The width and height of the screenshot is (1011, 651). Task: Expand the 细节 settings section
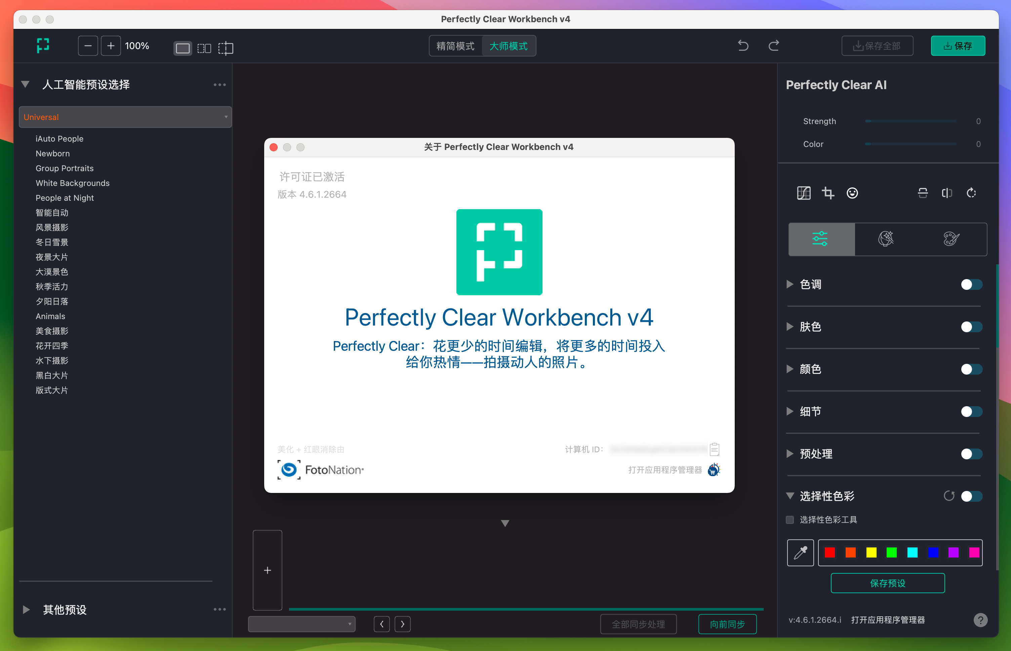790,411
